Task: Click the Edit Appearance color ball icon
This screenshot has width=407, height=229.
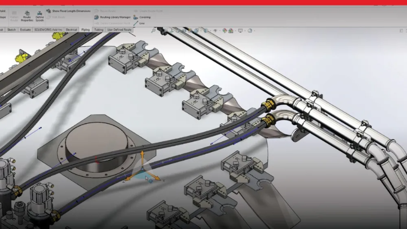Action: [224, 31]
